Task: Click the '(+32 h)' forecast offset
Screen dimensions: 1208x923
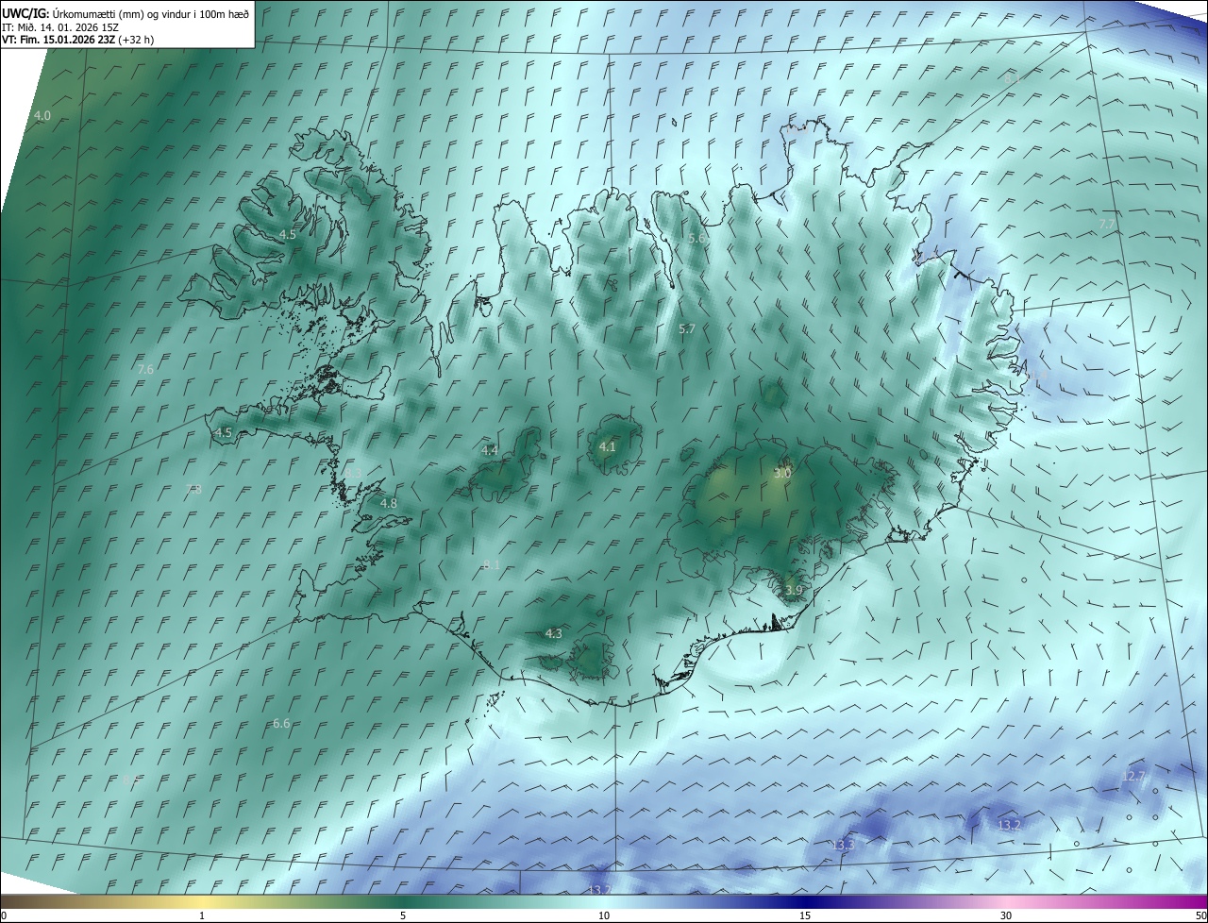Action: tap(137, 40)
